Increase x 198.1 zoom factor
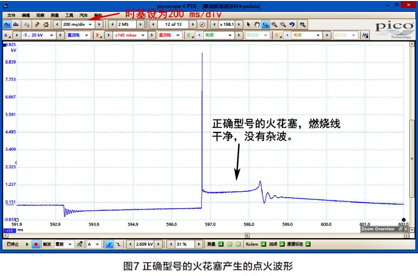 [239, 24]
